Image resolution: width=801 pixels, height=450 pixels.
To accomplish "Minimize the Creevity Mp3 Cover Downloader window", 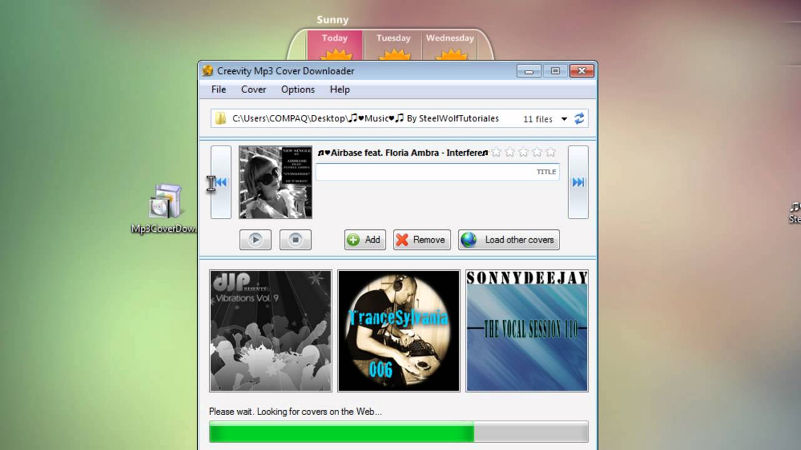I will [529, 71].
